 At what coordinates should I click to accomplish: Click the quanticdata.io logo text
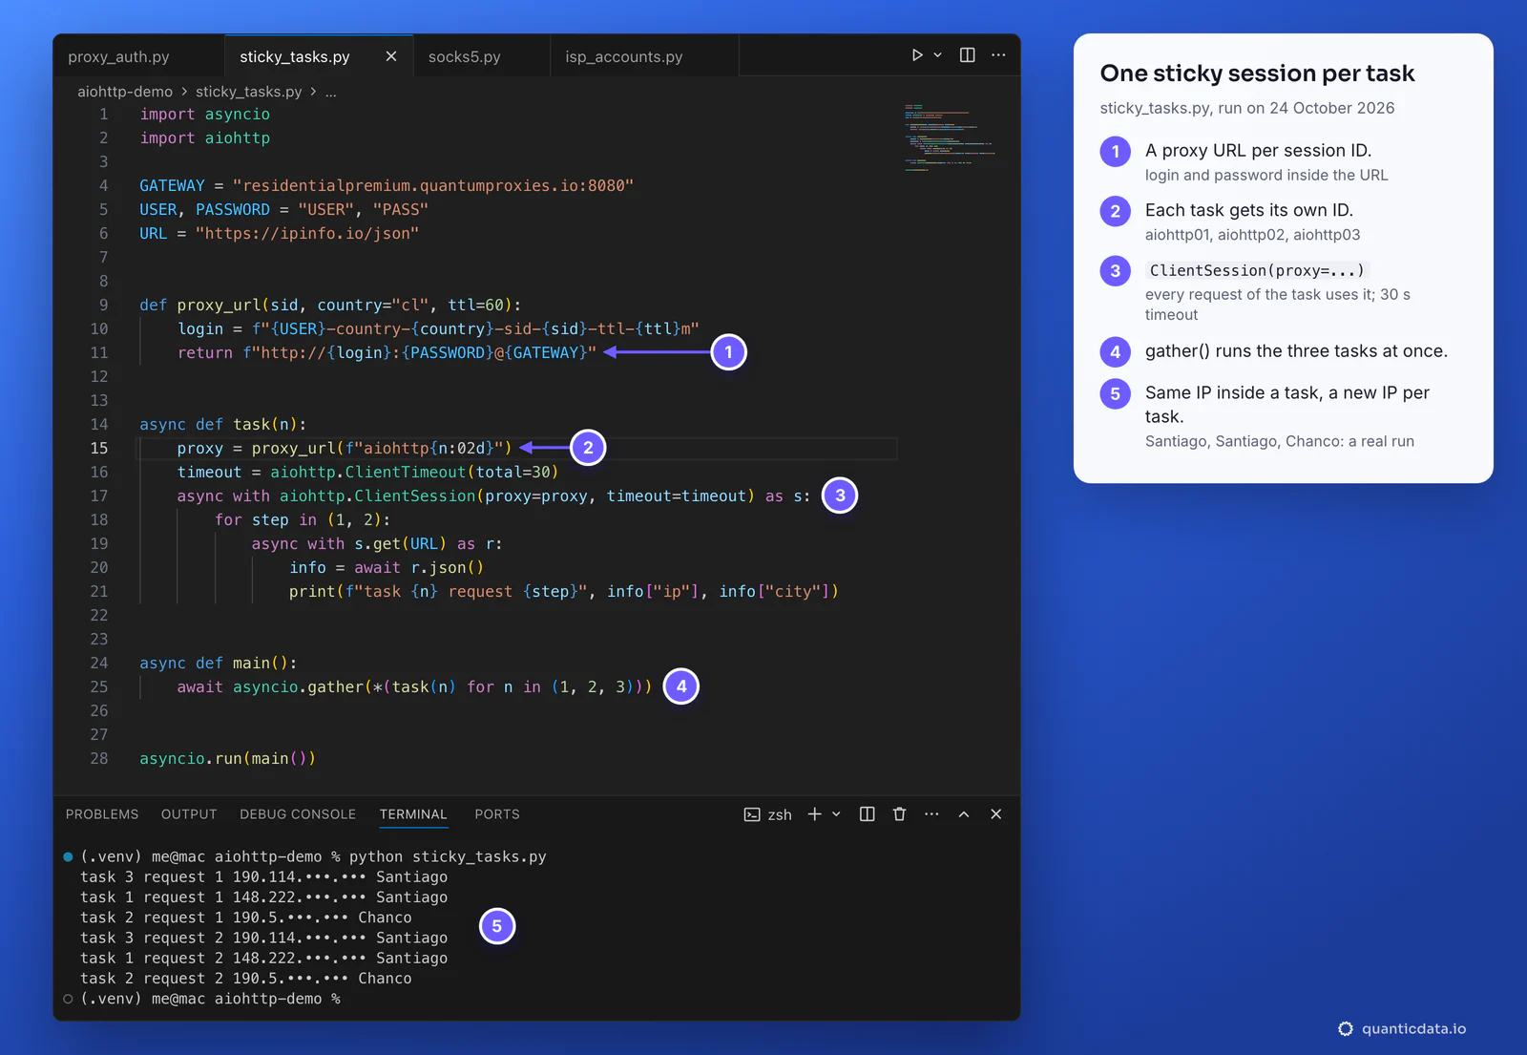[1413, 1028]
